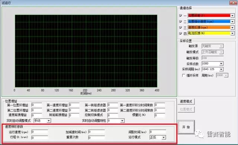Screen dimensions: 238x145
Task: Click the 重复次数 input field
Action: (x=96, y=138)
